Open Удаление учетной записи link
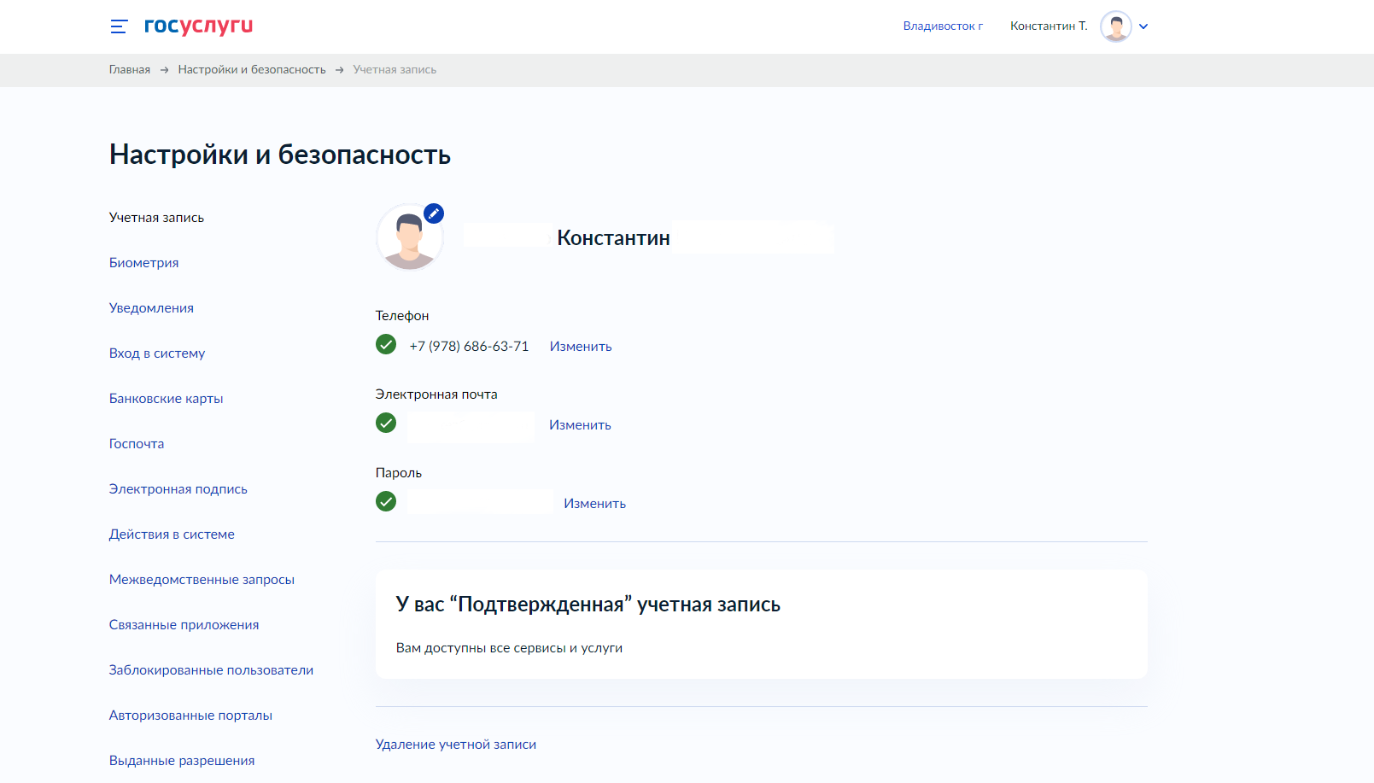 pos(456,745)
